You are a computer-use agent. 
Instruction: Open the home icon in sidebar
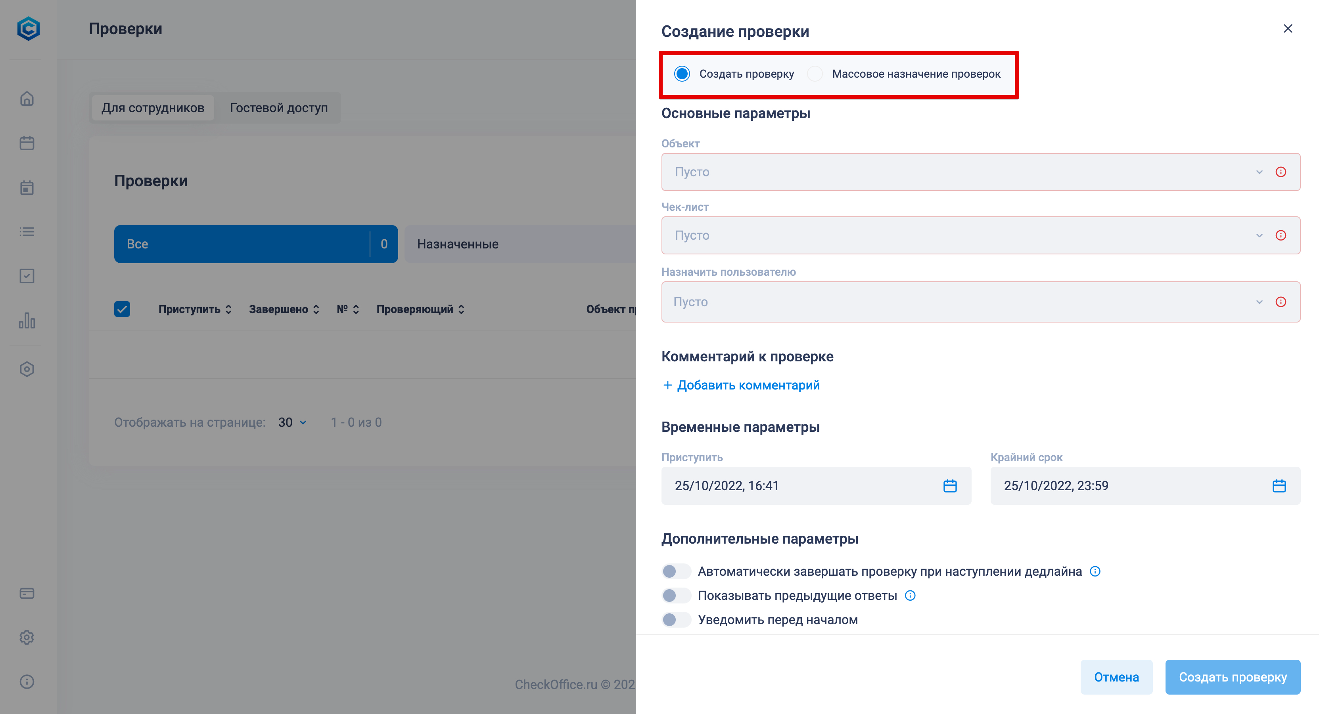pos(27,98)
